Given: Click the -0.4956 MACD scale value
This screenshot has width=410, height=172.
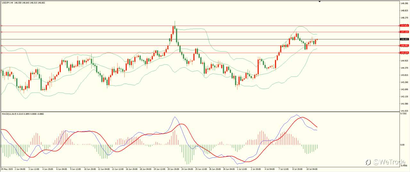Looking at the screenshot, I should pyautogui.click(x=404, y=166).
